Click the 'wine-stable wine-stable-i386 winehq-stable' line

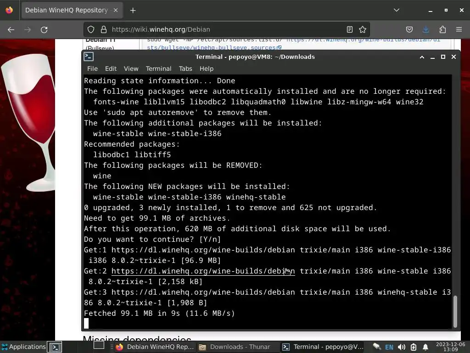[190, 197]
